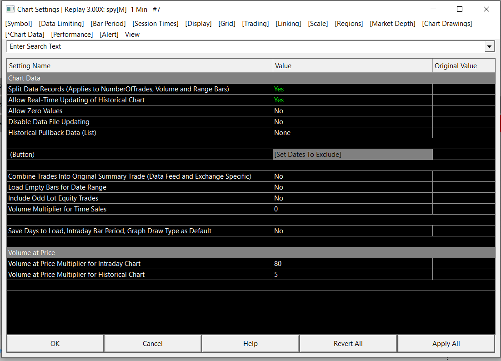Select the Market Depth tab
This screenshot has width=501, height=361.
(392, 24)
